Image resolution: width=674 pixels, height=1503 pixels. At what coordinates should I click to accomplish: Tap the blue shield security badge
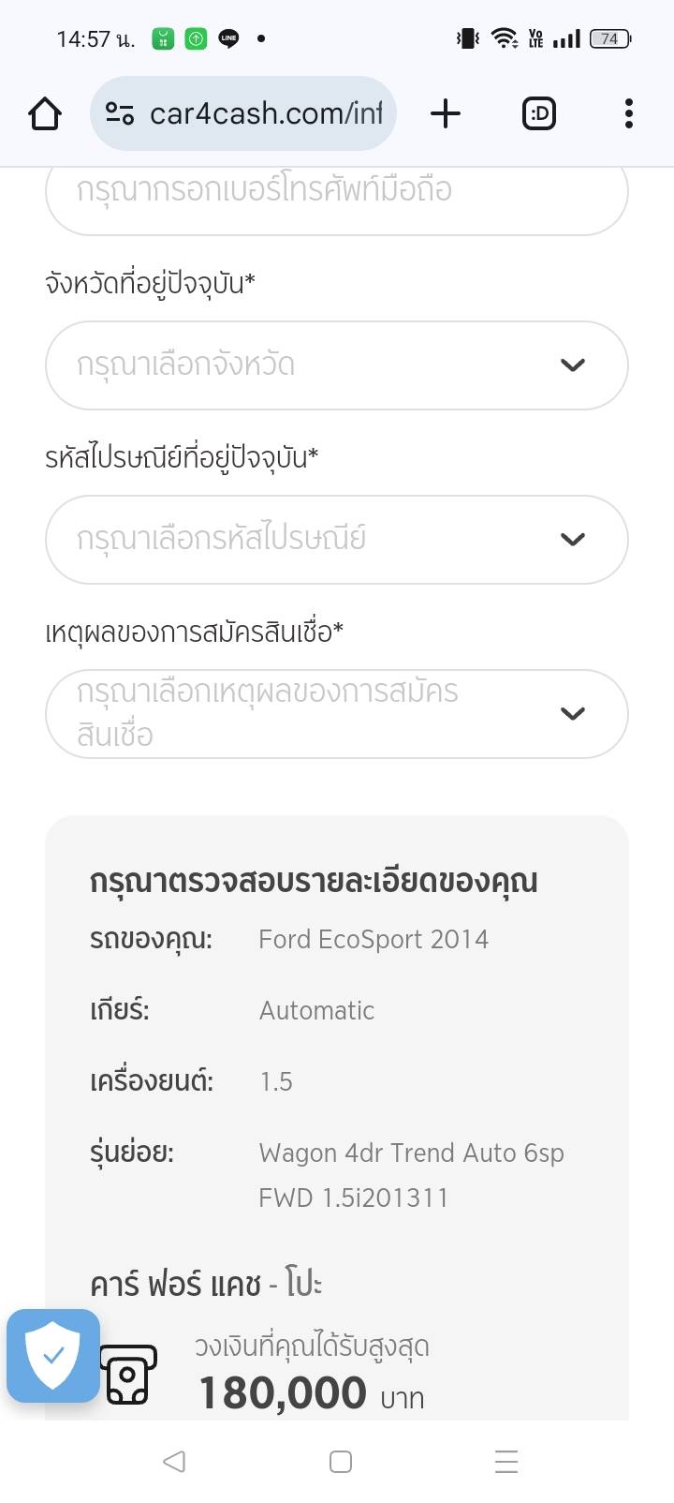tap(53, 1355)
